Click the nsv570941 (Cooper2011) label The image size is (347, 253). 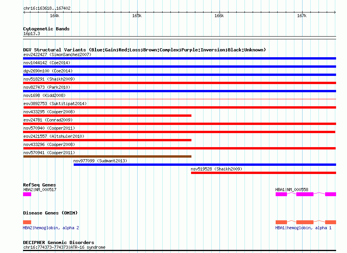click(x=49, y=153)
